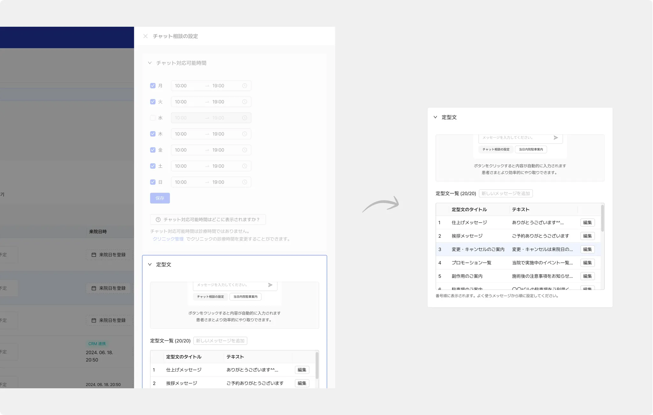
Task: Click the 来院日時 column header in the background page
Action: (x=98, y=232)
